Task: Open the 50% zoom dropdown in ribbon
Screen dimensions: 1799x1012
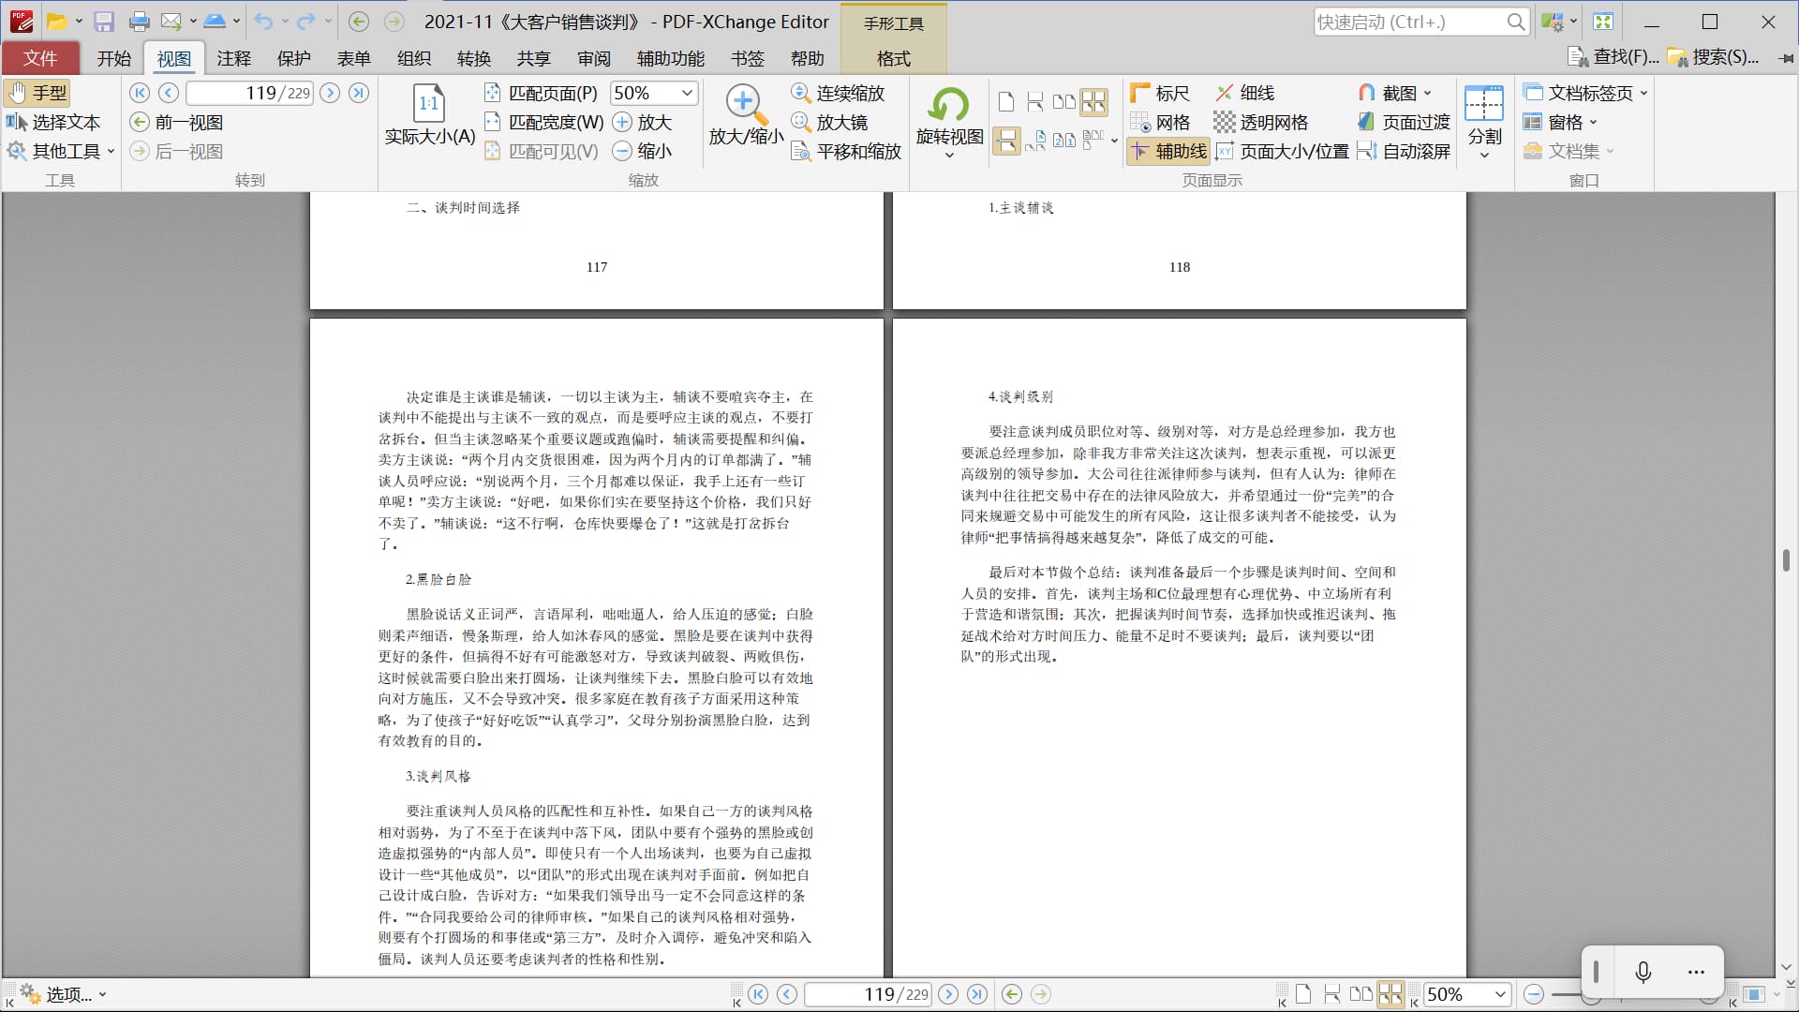Action: (687, 93)
